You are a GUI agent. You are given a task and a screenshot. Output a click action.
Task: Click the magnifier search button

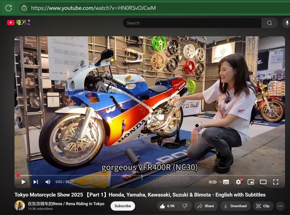[270, 23]
